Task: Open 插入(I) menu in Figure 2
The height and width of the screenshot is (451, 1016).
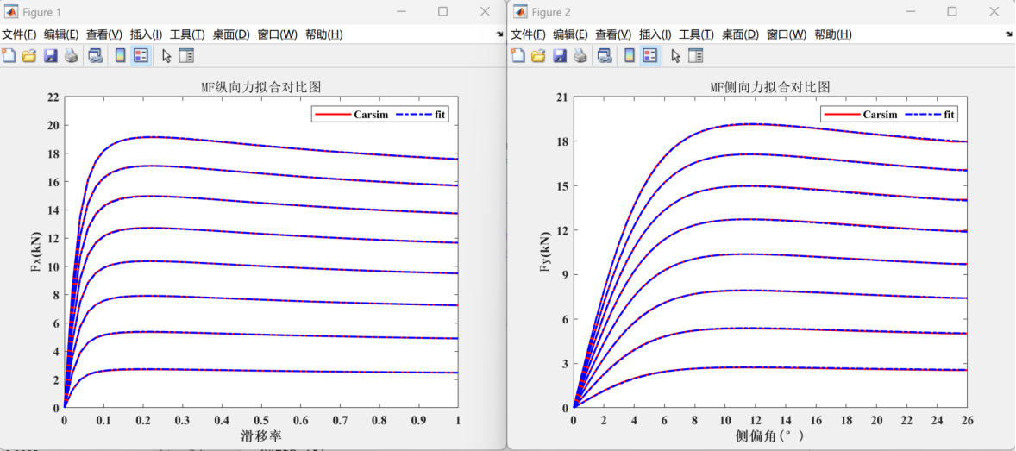Action: [655, 34]
